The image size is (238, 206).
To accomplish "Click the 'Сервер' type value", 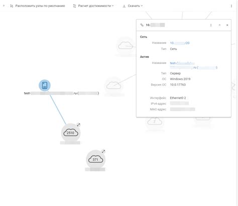I will tap(175, 73).
